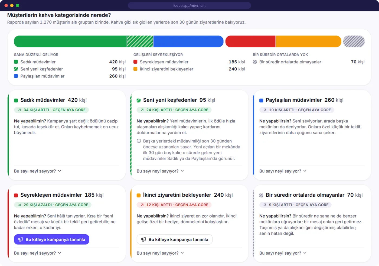Click the '420 kişi' value in legend
This screenshot has height=266, width=379.
(117, 62)
